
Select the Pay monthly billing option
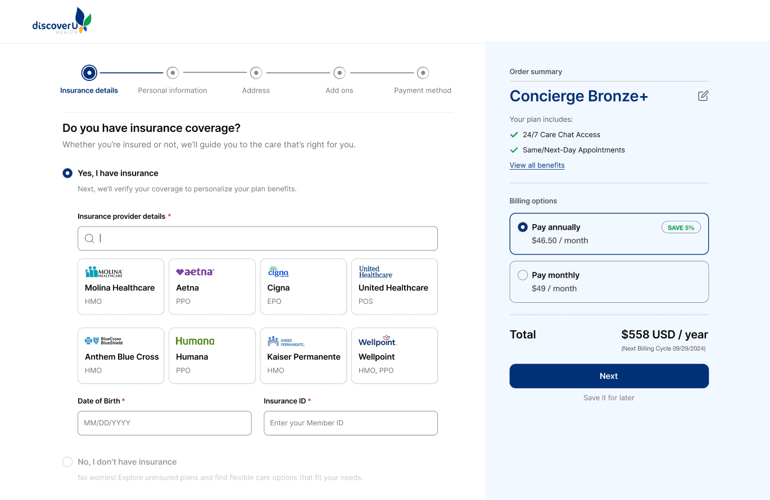coord(523,275)
